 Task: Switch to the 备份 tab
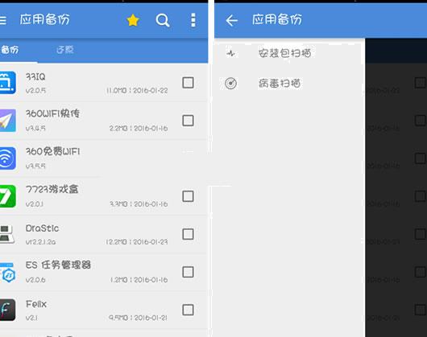[x=10, y=50]
